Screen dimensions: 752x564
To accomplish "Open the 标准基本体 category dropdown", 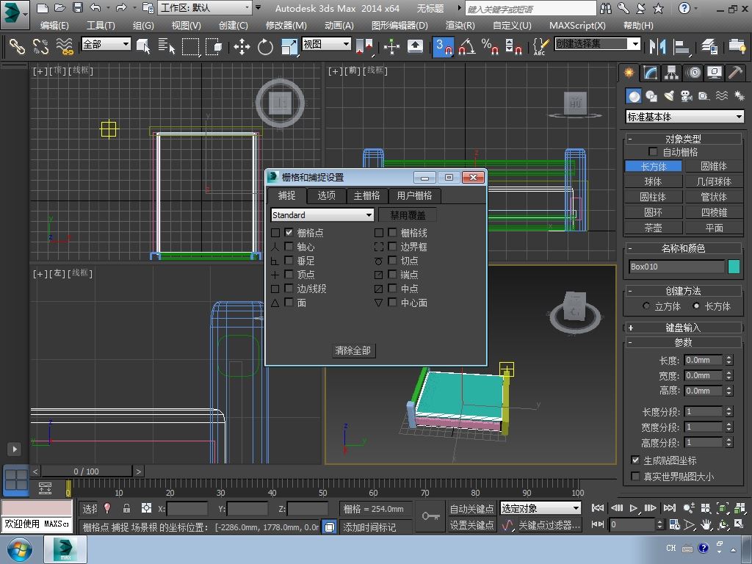I will pyautogui.click(x=685, y=117).
